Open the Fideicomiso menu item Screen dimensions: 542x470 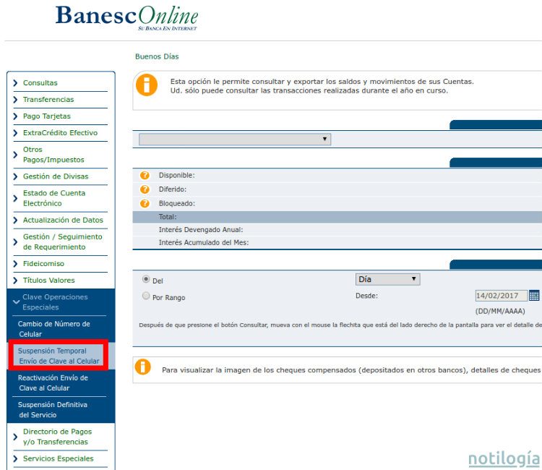click(43, 263)
